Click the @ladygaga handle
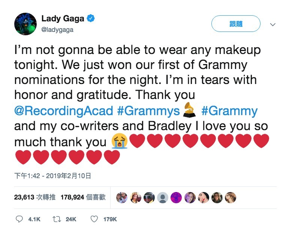Screen dimensions: 289x231 [57, 30]
